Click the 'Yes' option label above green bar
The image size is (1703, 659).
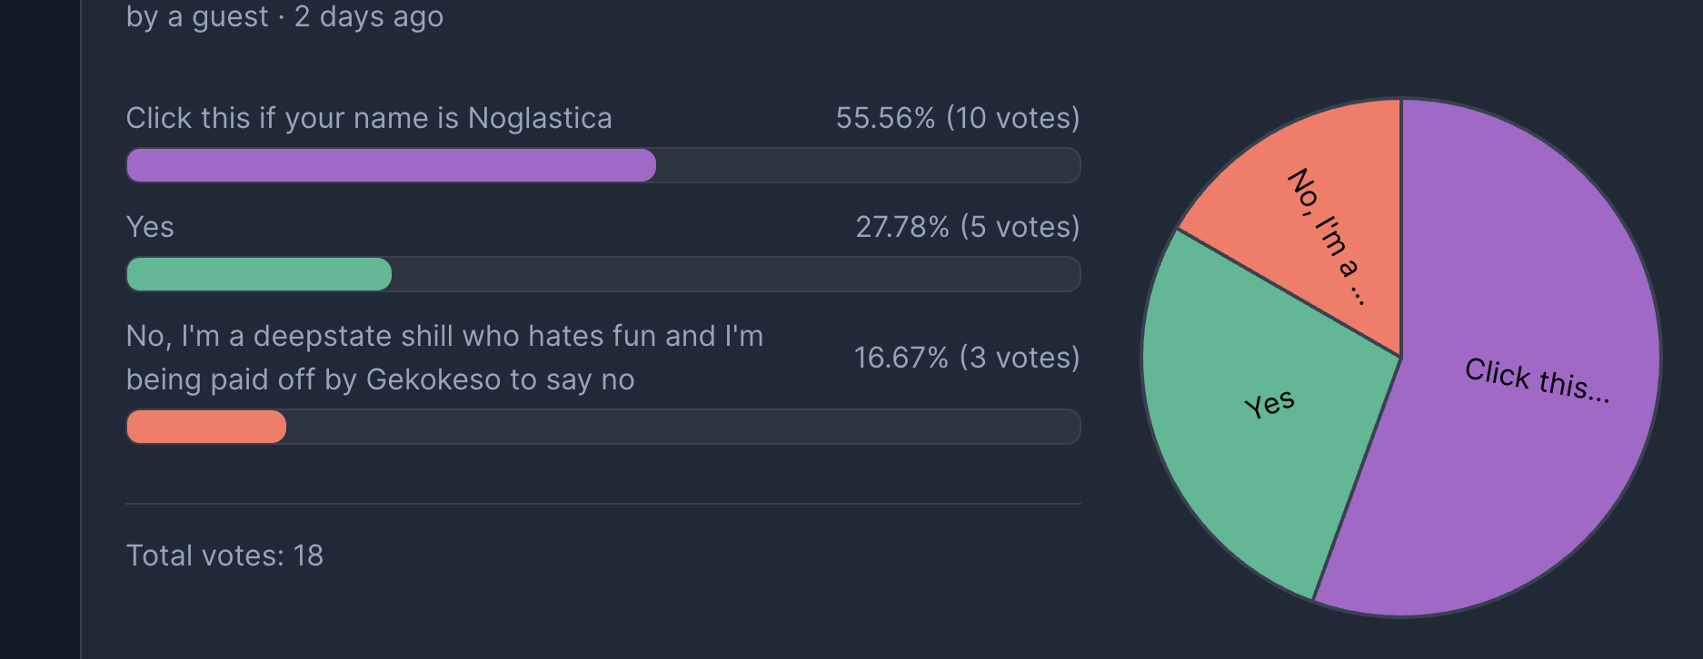pyautogui.click(x=150, y=227)
